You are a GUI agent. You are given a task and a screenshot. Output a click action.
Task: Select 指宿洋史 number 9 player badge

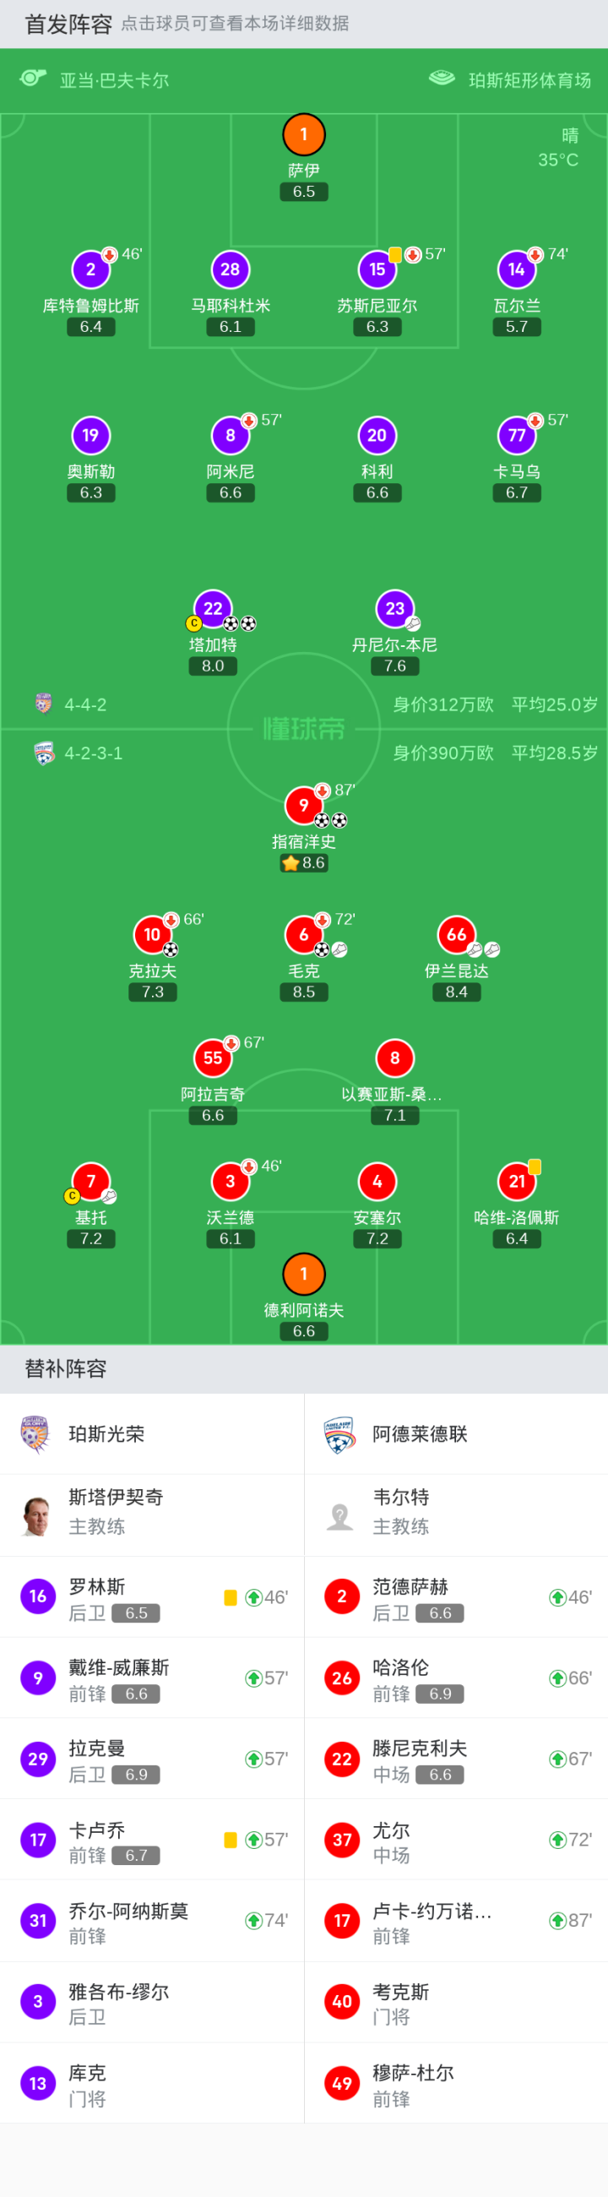(x=303, y=804)
